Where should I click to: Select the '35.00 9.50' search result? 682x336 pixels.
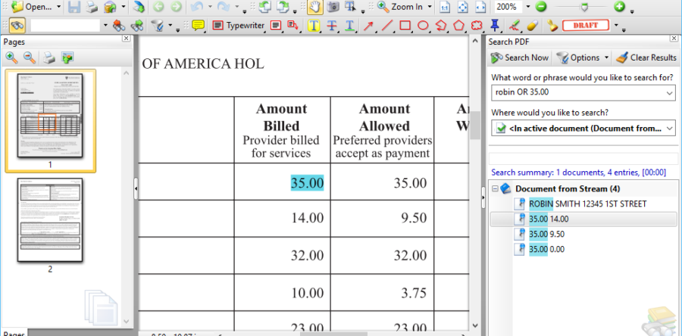point(549,234)
